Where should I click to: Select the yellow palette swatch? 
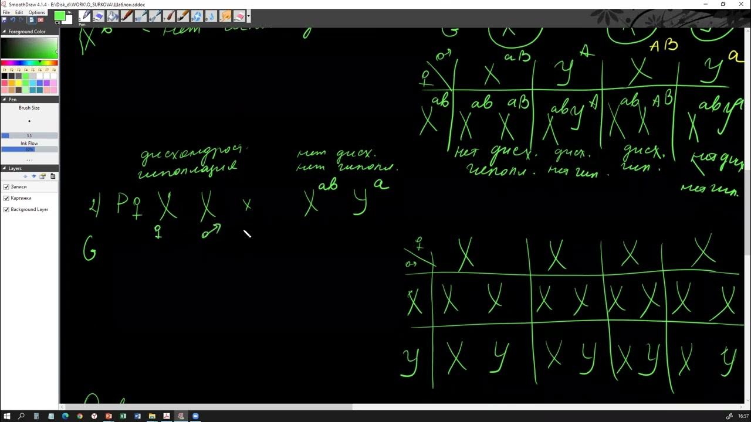pyautogui.click(x=18, y=83)
